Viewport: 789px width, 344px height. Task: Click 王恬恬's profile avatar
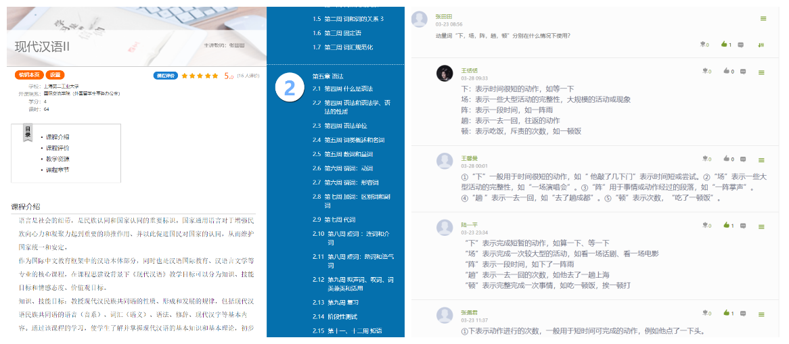(x=445, y=74)
